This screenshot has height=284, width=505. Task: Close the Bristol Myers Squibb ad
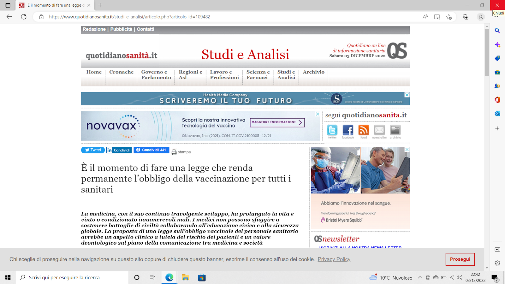coord(407,149)
